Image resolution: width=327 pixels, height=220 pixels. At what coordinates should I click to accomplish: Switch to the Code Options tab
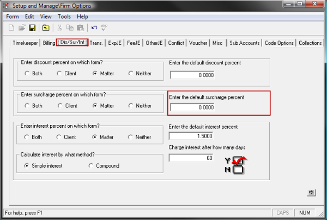point(279,43)
